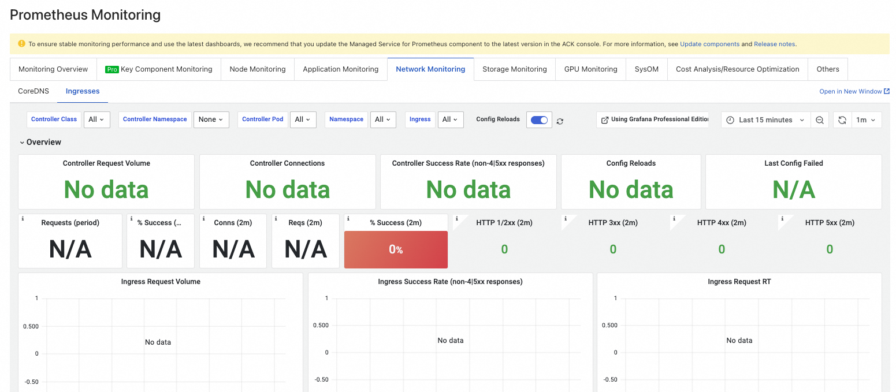Open the Last 15 minutes time picker
896x392 pixels.
[765, 120]
